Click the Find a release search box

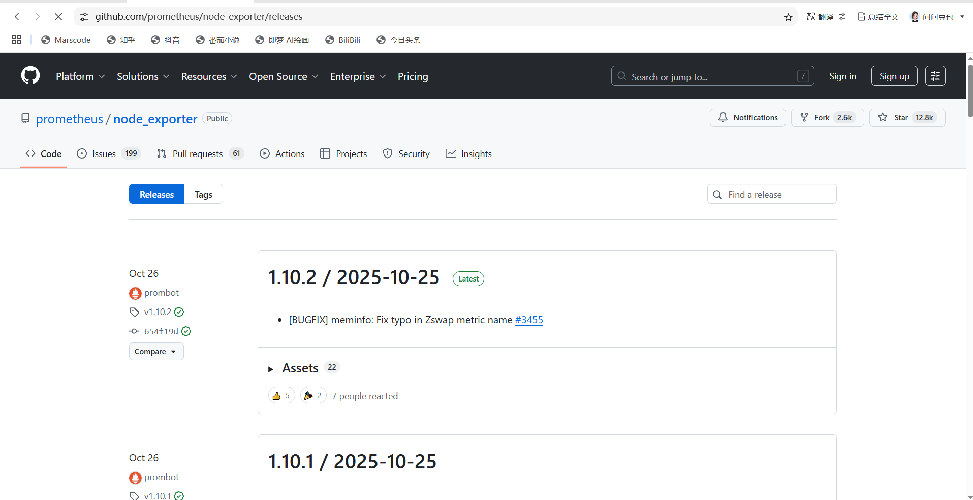(x=772, y=194)
